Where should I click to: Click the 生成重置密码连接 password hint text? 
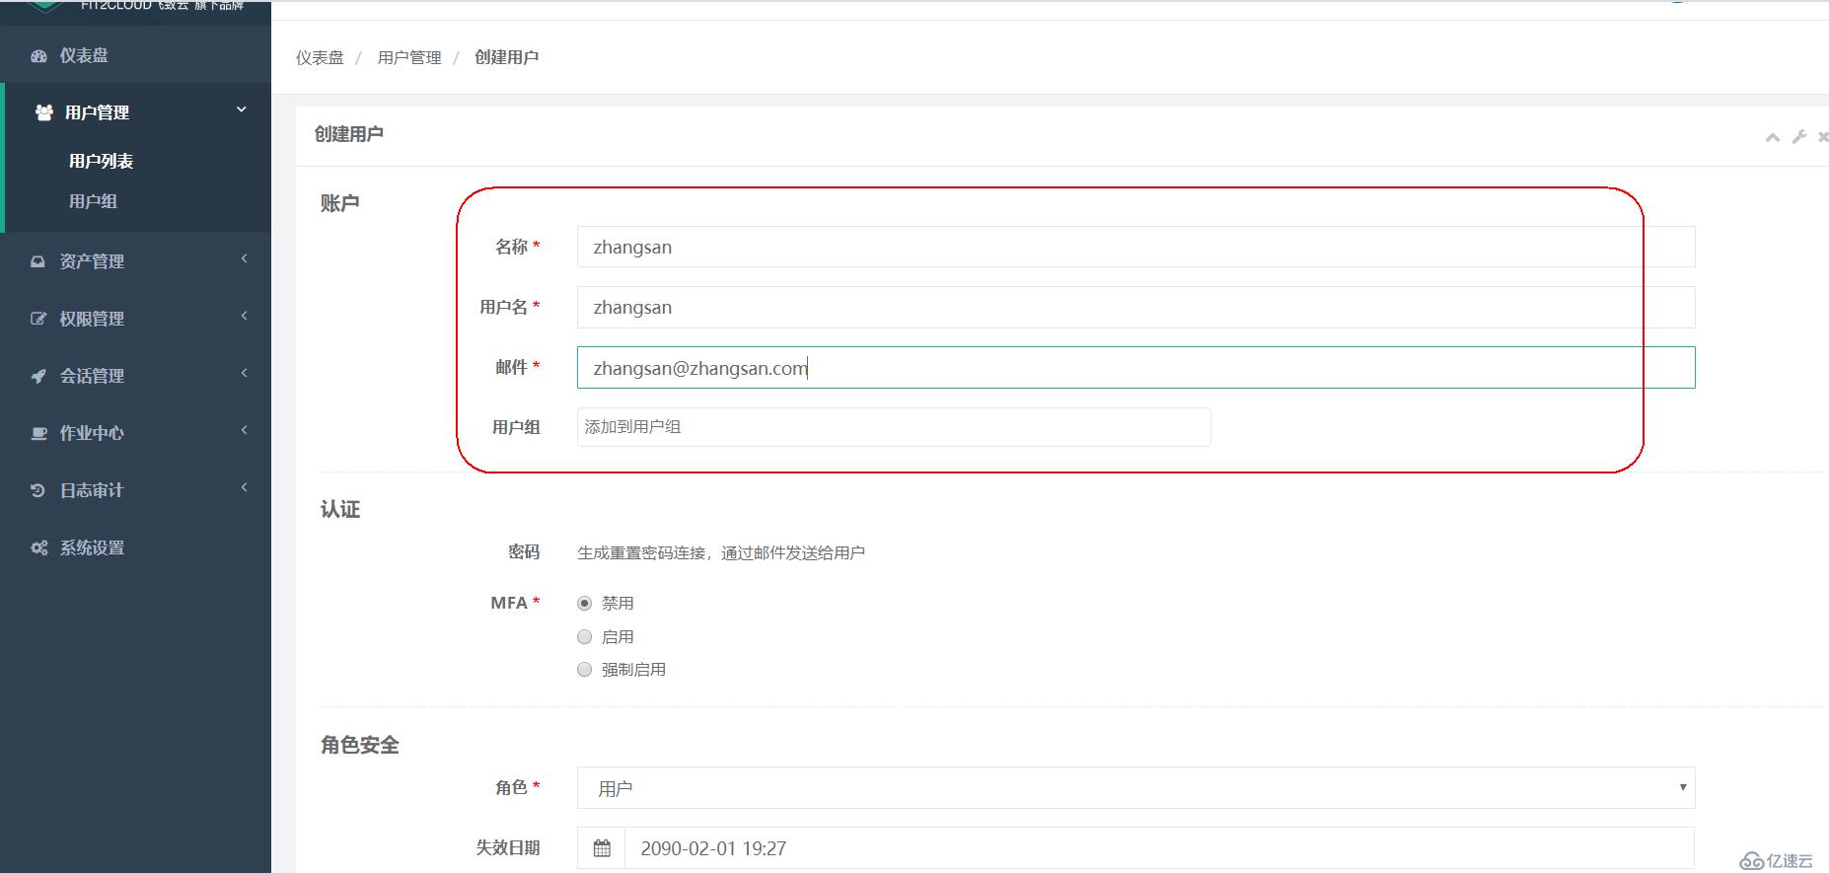(x=721, y=552)
